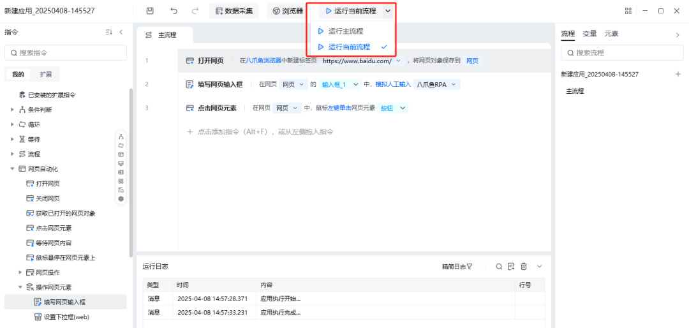Image resolution: width=689 pixels, height=328 pixels.
Task: Select the 关闭网页 command in the tree
Action: pyautogui.click(x=43, y=198)
